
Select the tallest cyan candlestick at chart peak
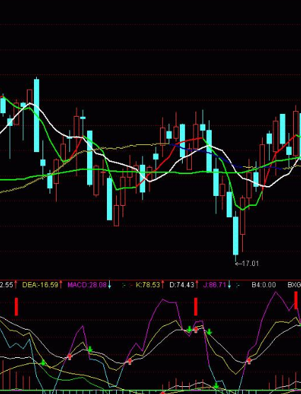(37, 115)
